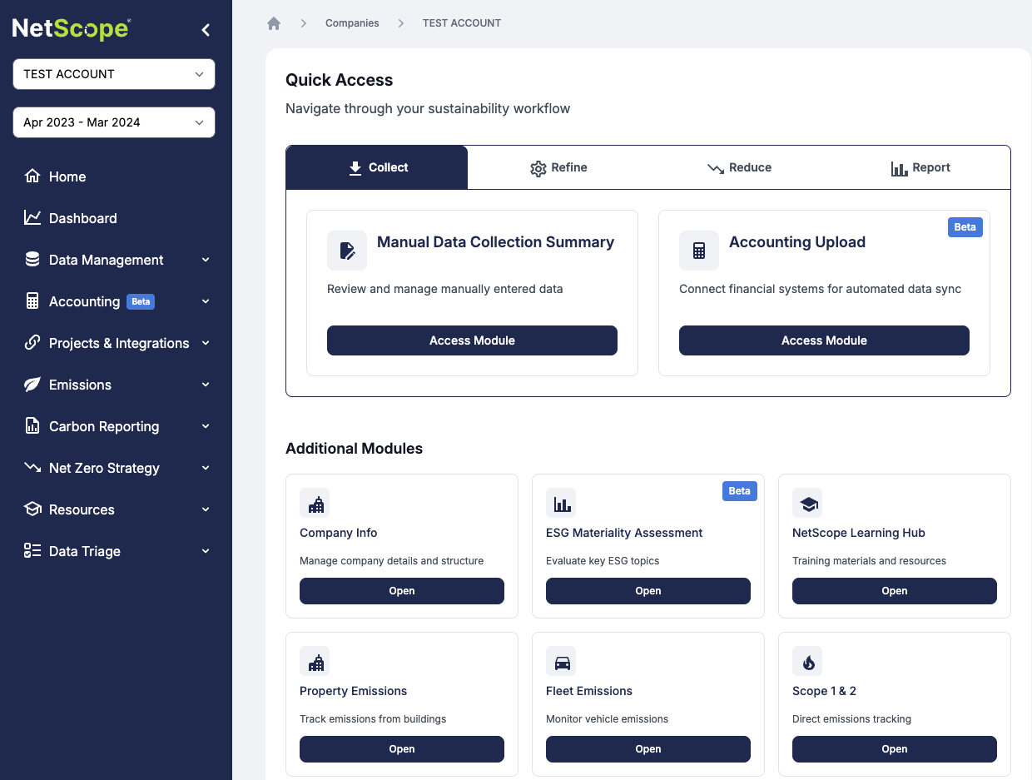1032x780 pixels.
Task: Select the Scope 1 & 2 flame icon
Action: [x=807, y=661]
